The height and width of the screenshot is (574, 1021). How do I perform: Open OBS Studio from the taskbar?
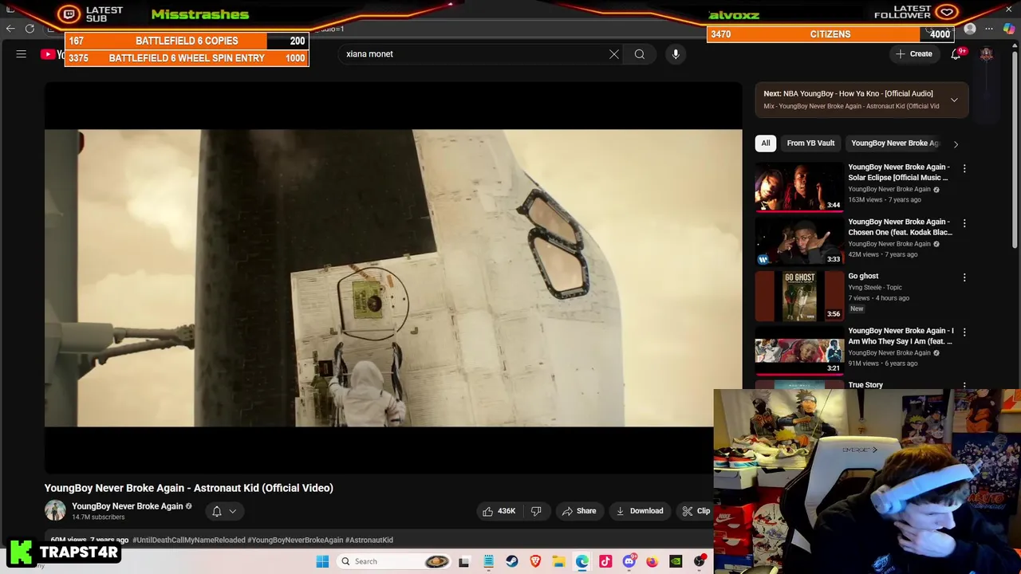tap(700, 561)
